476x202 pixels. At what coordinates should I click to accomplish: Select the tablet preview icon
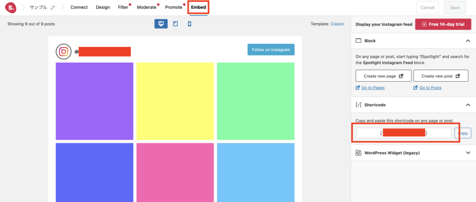[x=175, y=24]
